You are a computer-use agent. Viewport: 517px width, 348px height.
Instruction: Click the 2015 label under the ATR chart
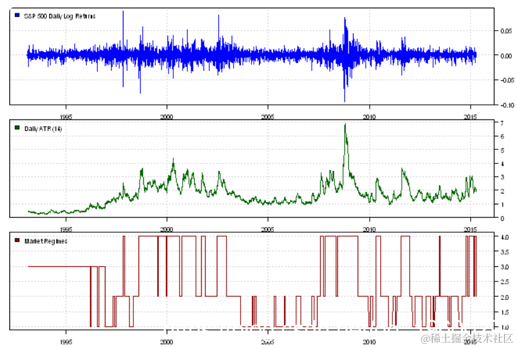pos(470,229)
